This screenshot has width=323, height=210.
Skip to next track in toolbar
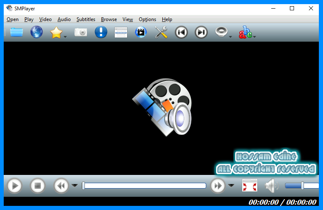tap(201, 32)
